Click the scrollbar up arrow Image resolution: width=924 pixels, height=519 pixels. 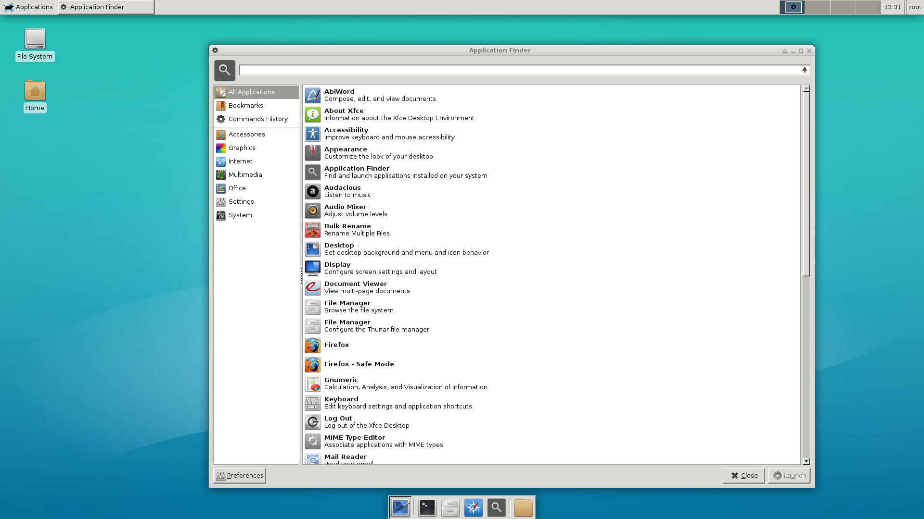807,88
